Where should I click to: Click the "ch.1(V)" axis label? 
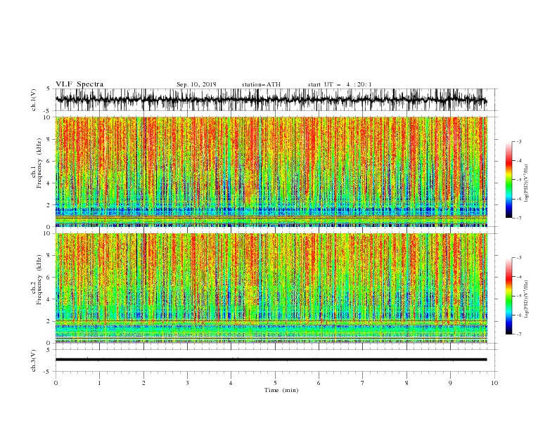tap(34, 100)
